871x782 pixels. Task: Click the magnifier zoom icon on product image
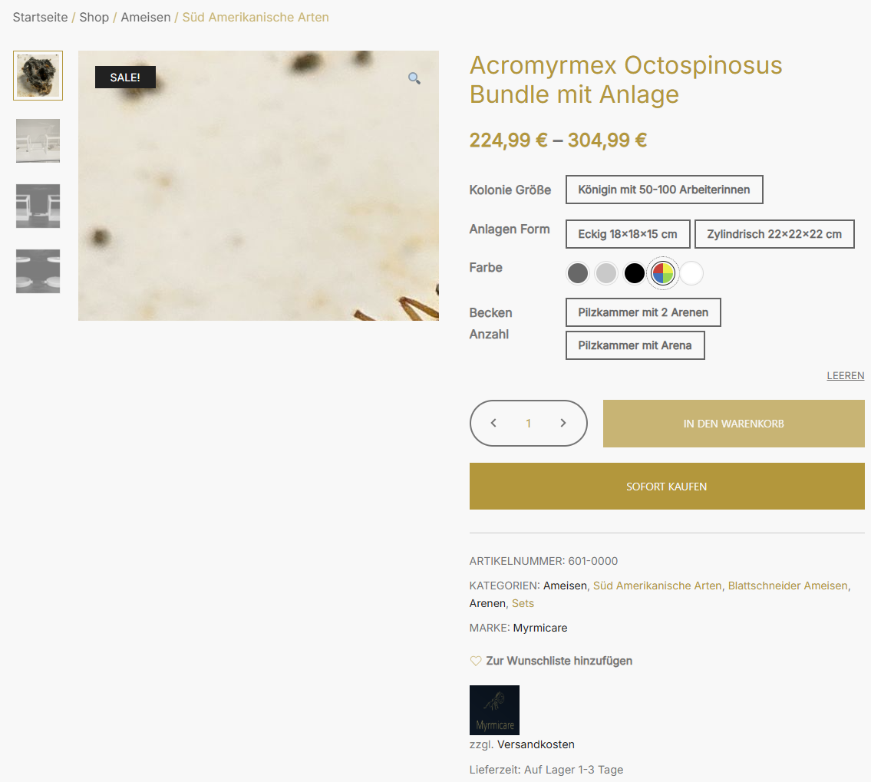(x=414, y=78)
